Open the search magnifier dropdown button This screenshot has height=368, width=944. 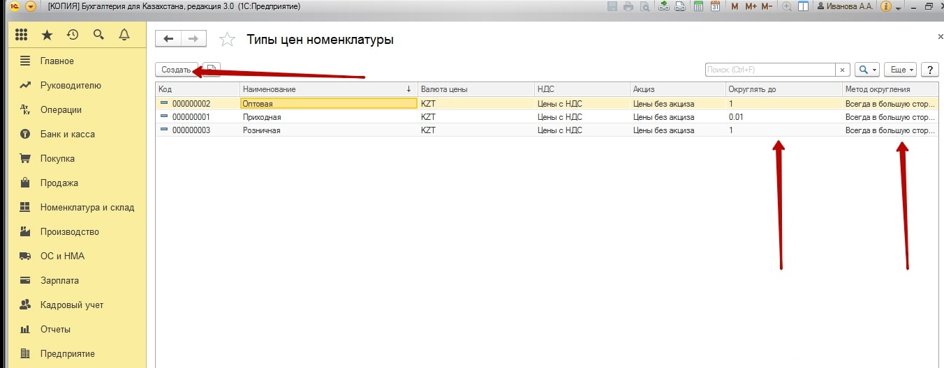click(x=866, y=70)
